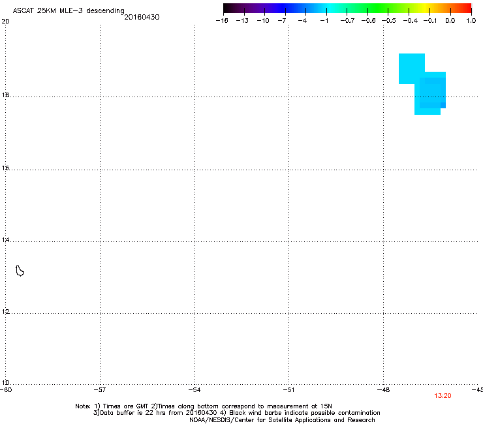Image resolution: width=483 pixels, height=424 pixels.
Task: Click the longitude label -54
Action: coord(195,390)
